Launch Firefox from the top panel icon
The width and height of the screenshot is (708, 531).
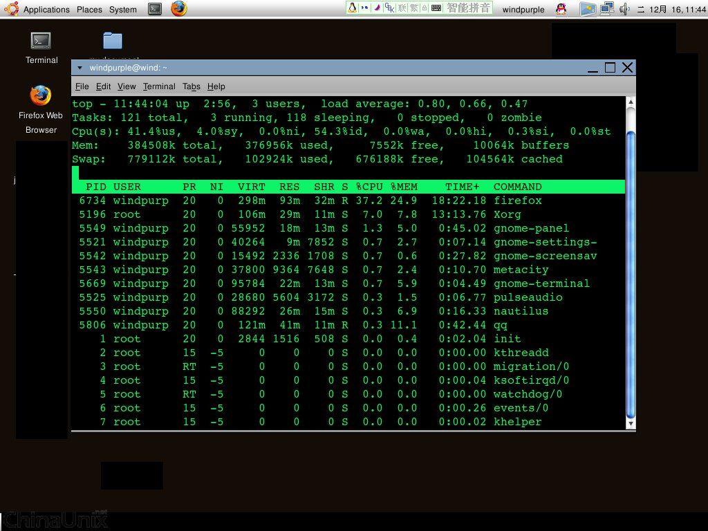pyautogui.click(x=179, y=8)
